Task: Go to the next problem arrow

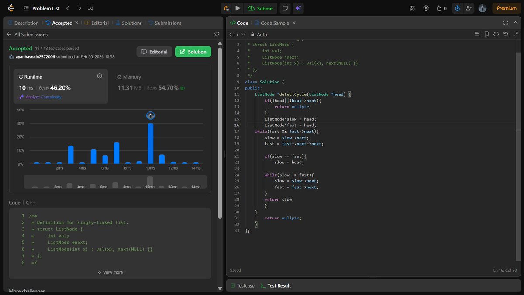Action: 79,8
